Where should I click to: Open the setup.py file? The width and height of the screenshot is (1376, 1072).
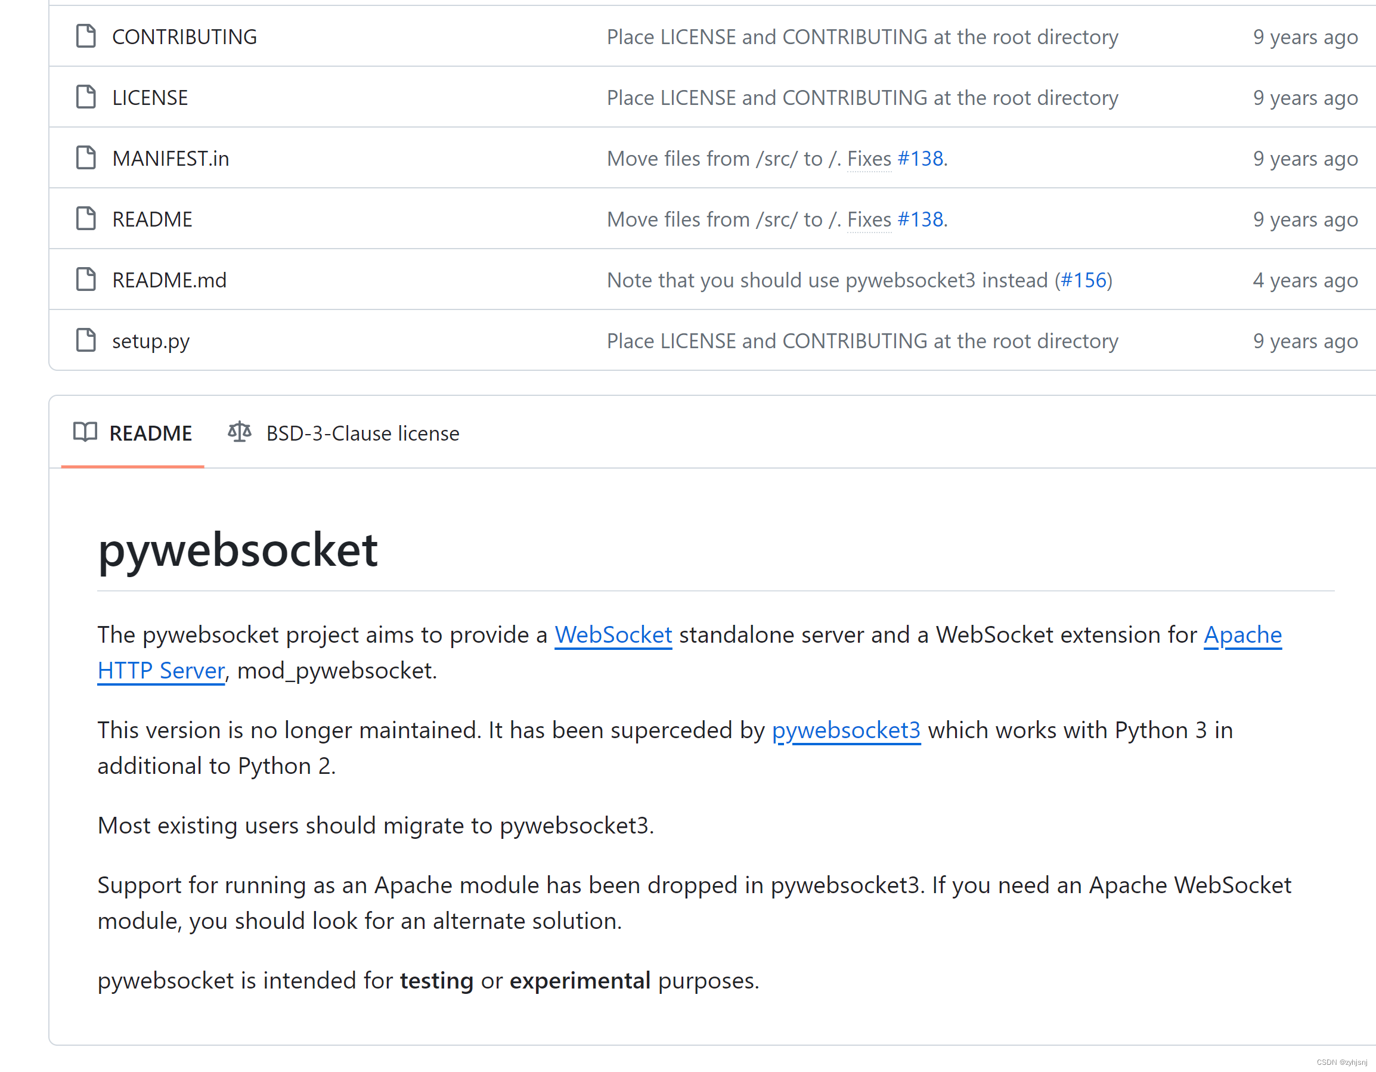coord(151,340)
